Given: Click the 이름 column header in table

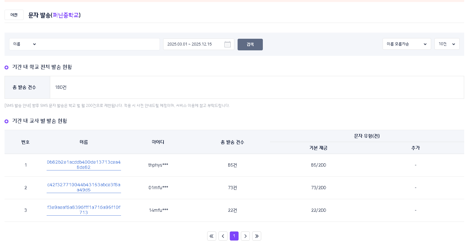Looking at the screenshot, I should pyautogui.click(x=84, y=142).
